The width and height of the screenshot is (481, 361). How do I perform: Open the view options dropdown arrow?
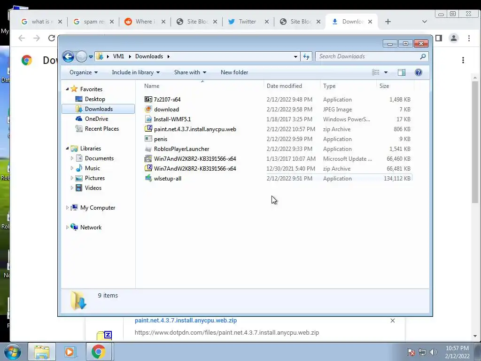(386, 72)
